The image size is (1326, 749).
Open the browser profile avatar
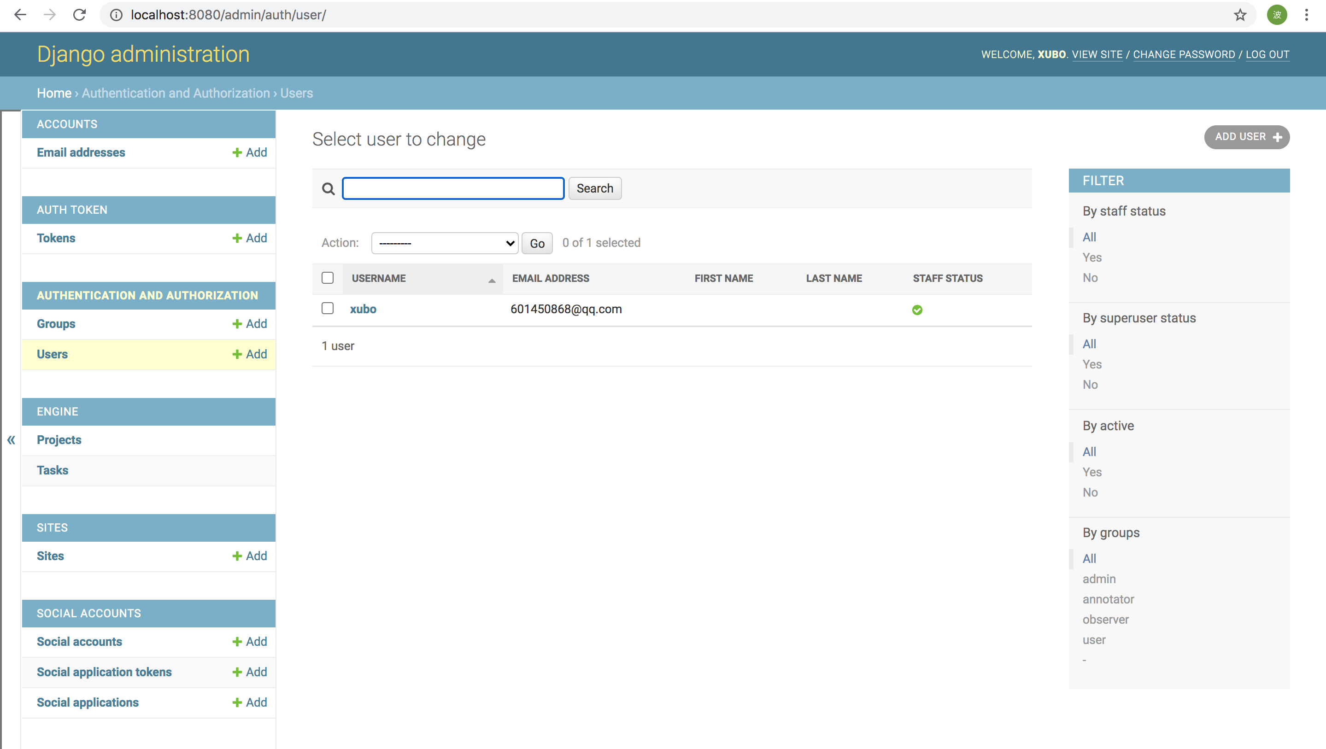(1277, 15)
